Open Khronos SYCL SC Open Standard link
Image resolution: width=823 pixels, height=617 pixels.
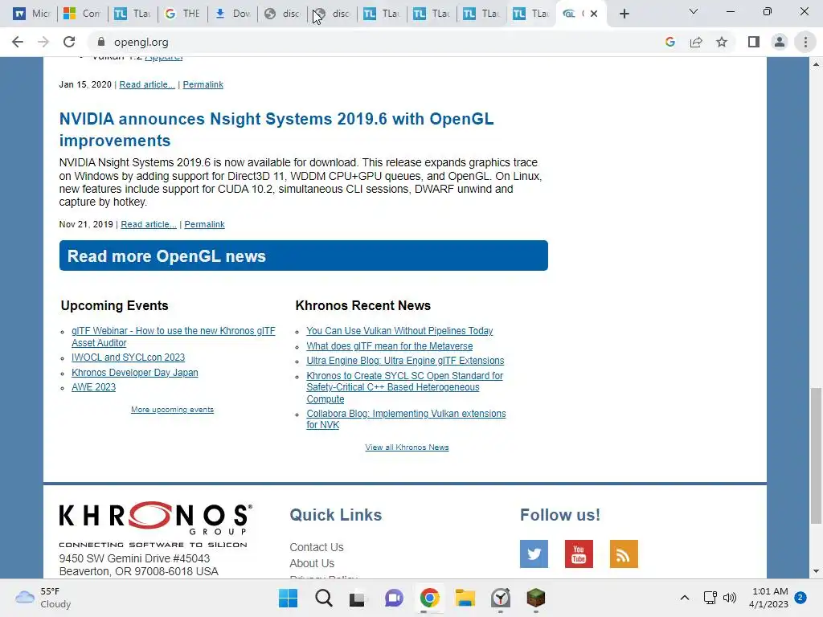point(405,387)
